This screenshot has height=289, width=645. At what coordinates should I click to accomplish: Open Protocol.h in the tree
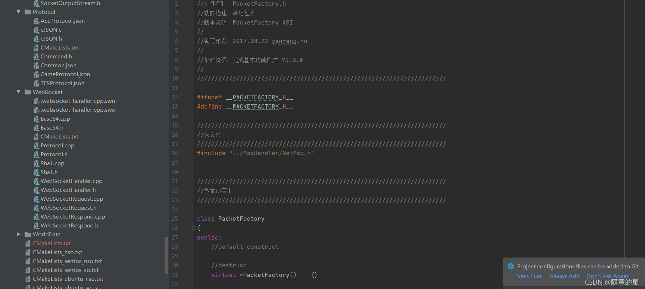pos(54,154)
